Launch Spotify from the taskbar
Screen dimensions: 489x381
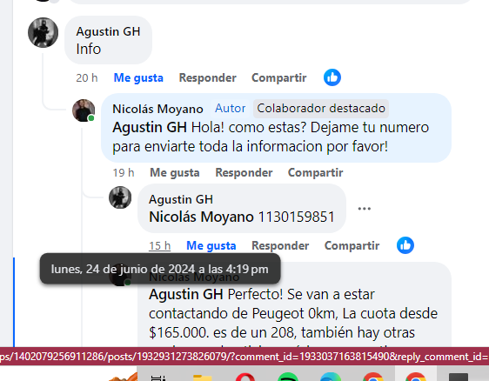pos(287,377)
